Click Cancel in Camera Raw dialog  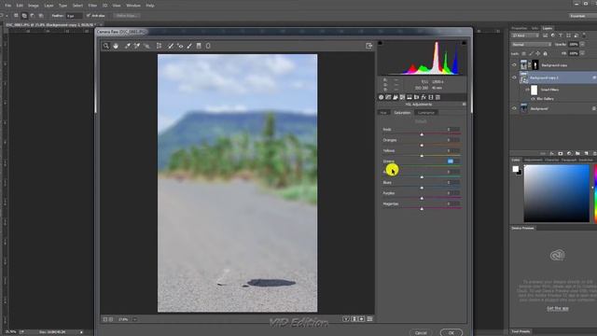pos(421,332)
